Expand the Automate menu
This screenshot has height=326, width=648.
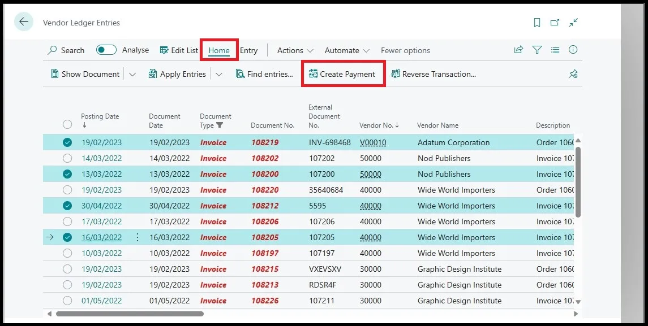[347, 50]
